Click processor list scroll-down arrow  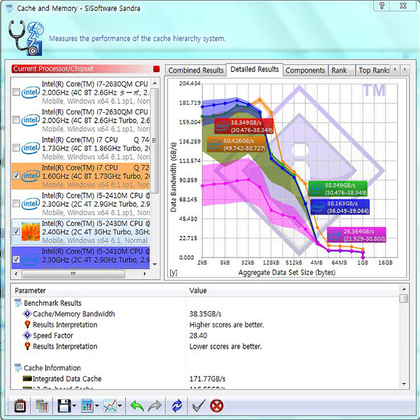[x=155, y=265]
